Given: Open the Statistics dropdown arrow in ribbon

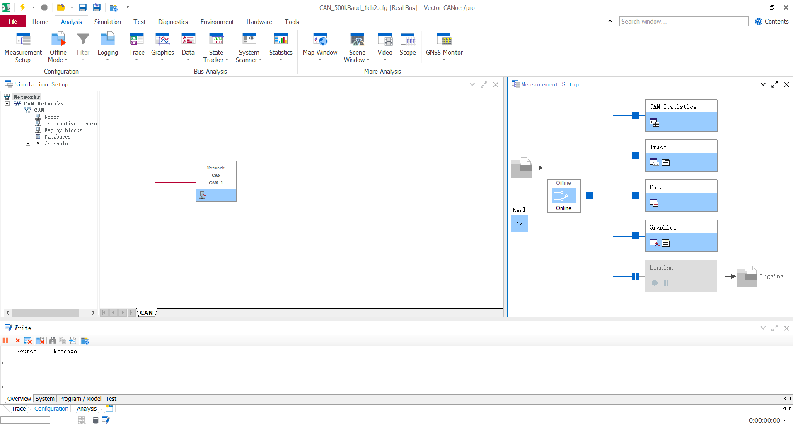Looking at the screenshot, I should [280, 60].
